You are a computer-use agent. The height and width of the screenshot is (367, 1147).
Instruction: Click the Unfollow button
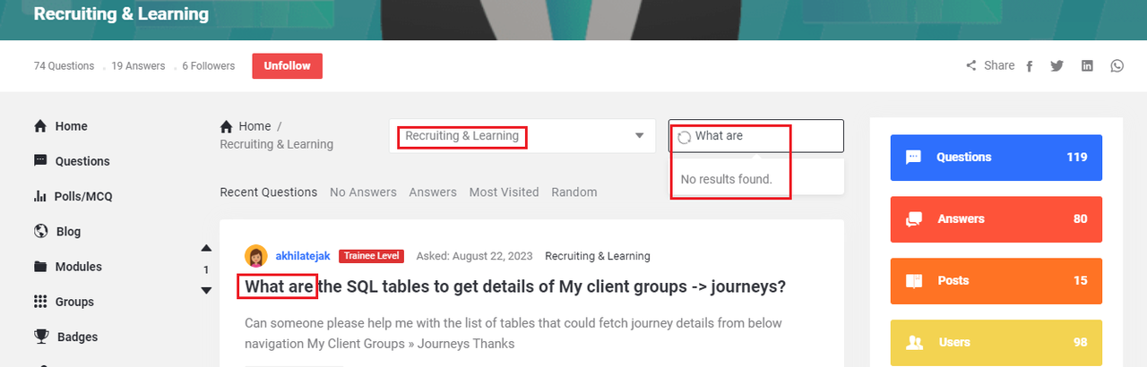click(287, 66)
